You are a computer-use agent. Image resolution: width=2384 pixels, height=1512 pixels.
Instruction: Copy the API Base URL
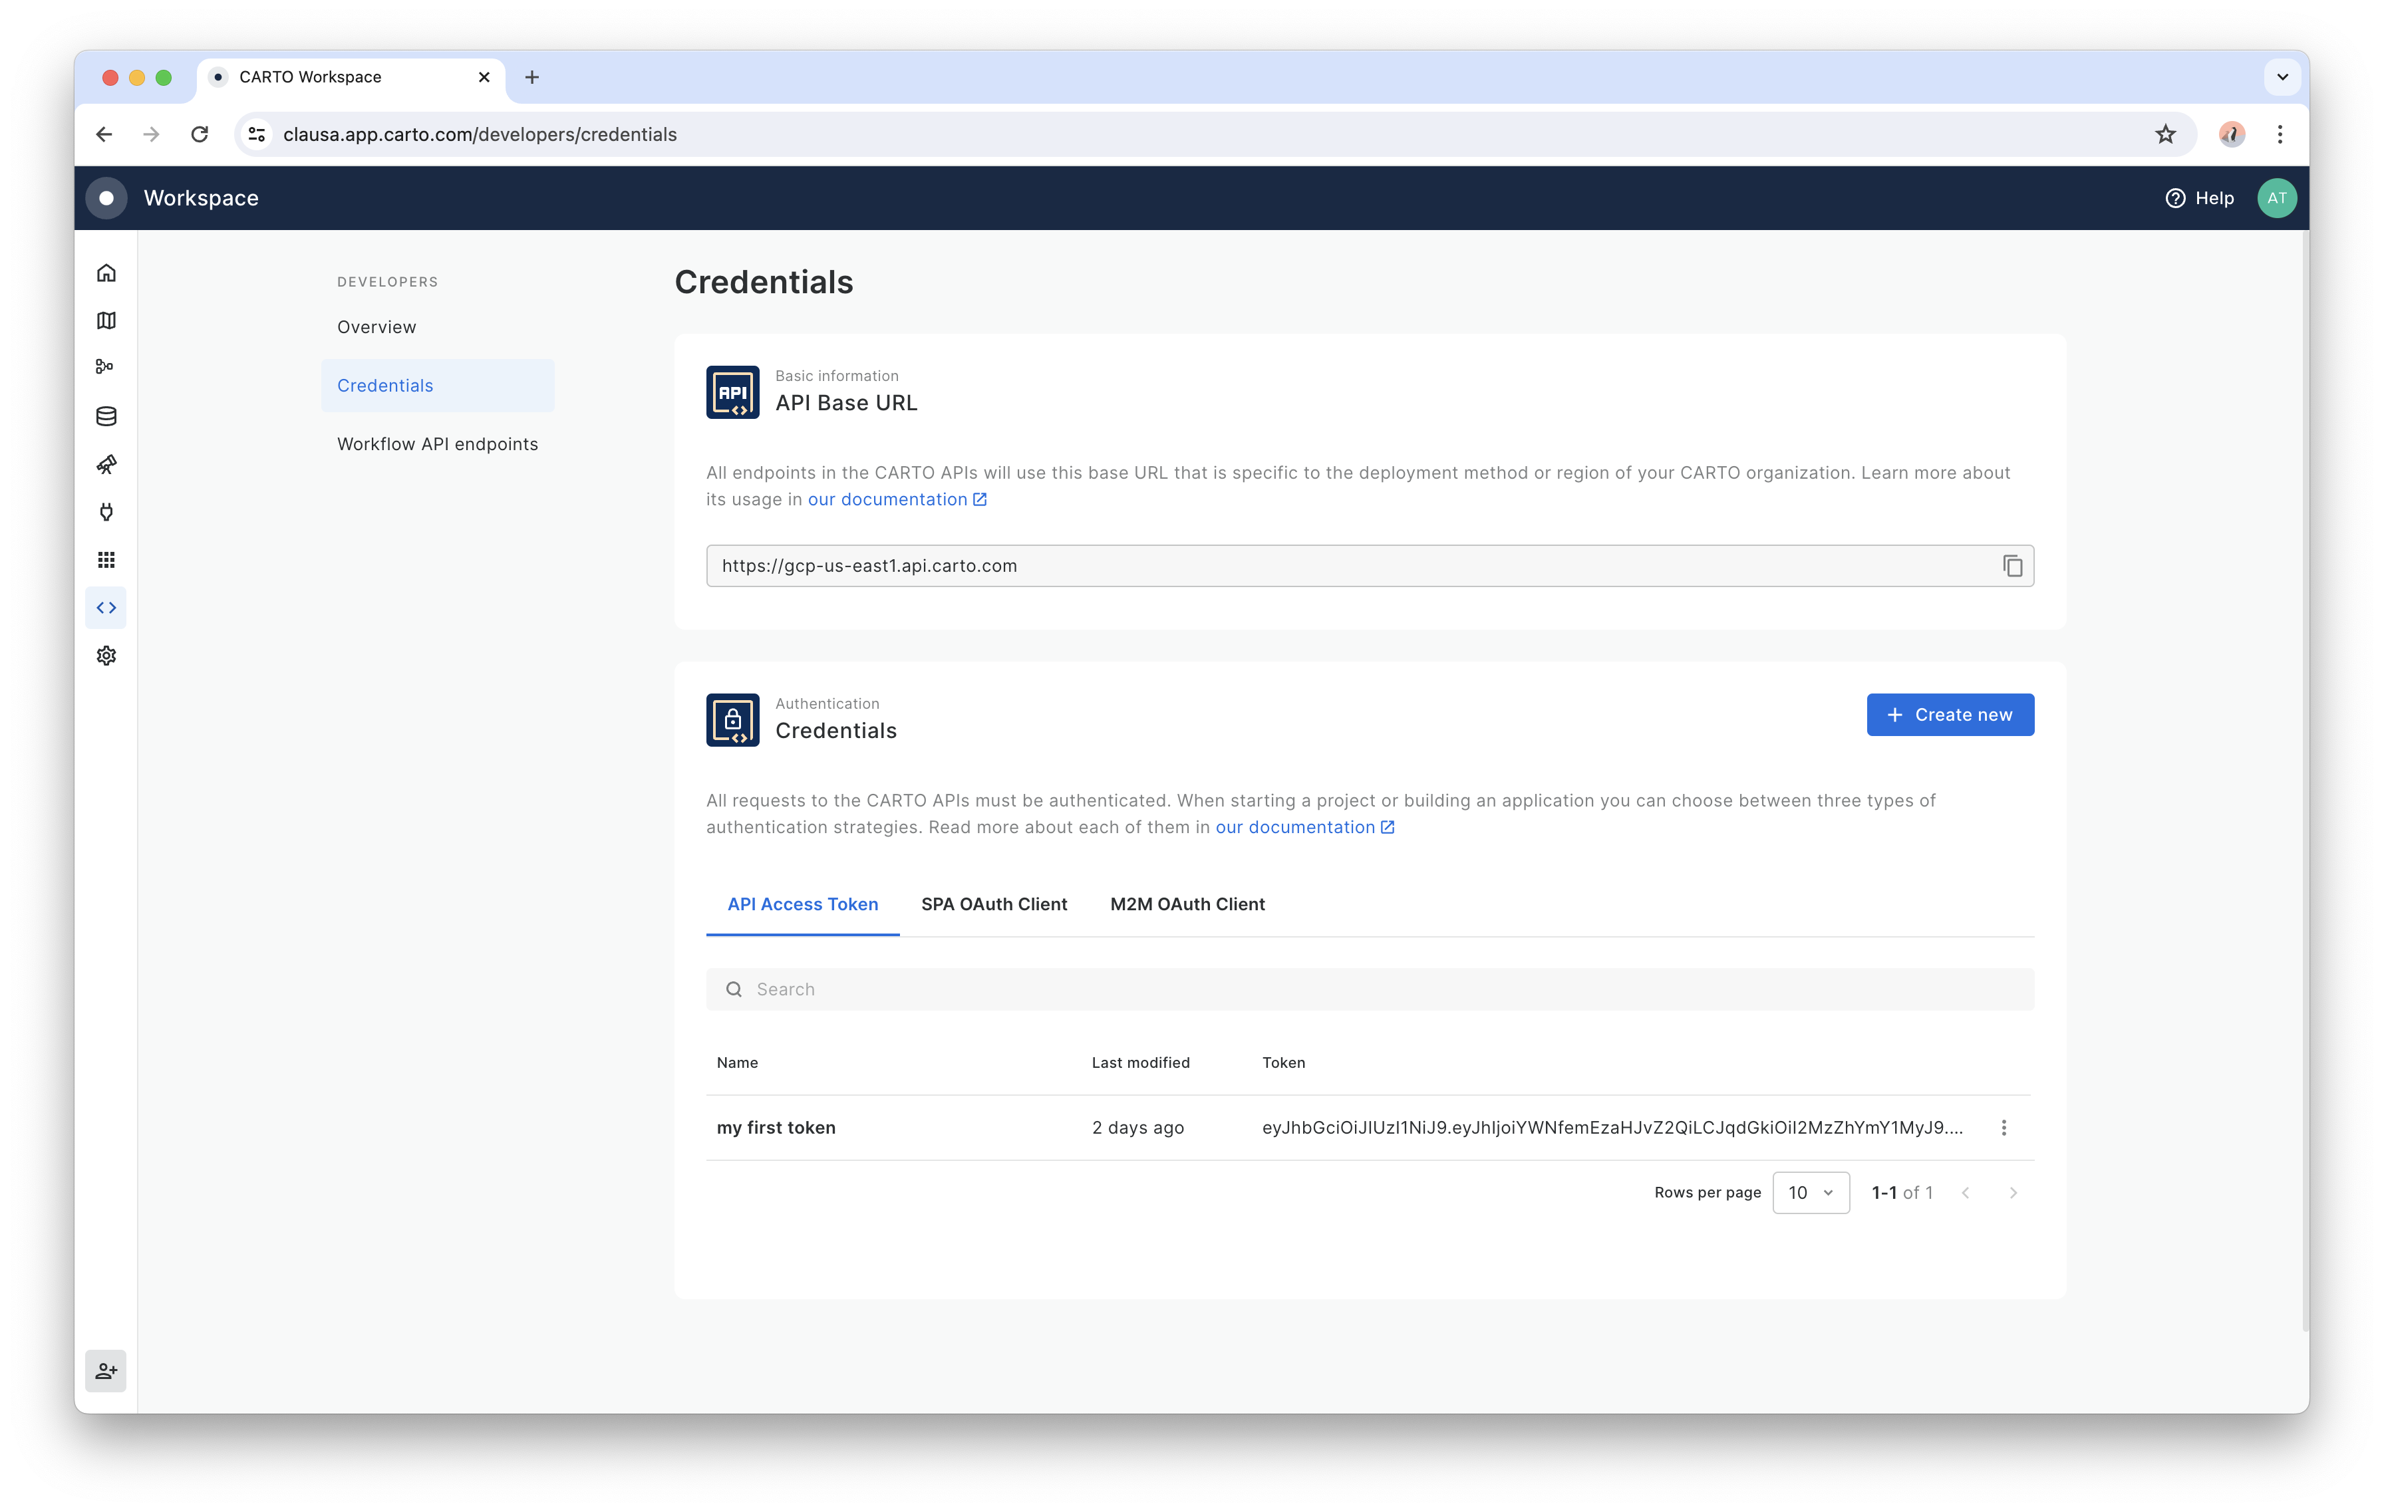coord(2011,566)
